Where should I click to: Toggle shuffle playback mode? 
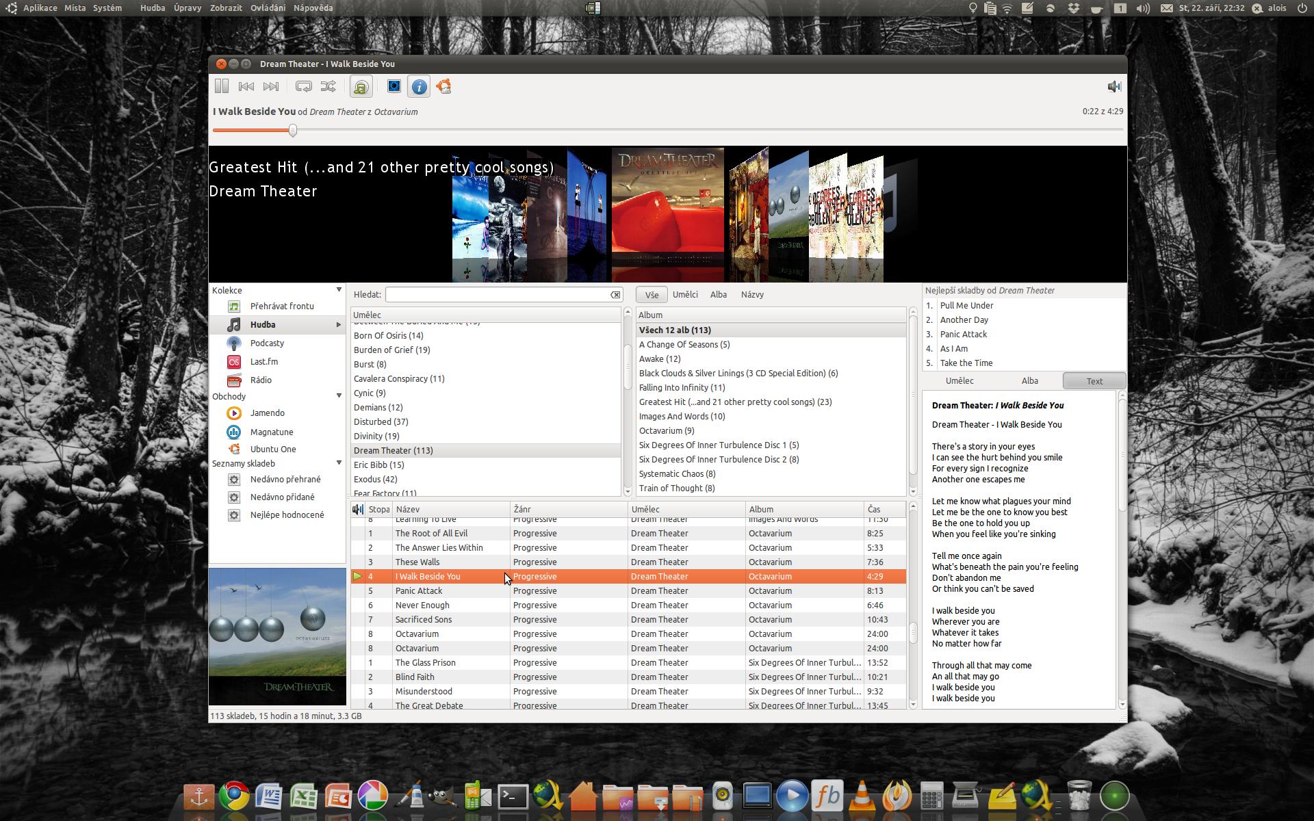coord(328,86)
